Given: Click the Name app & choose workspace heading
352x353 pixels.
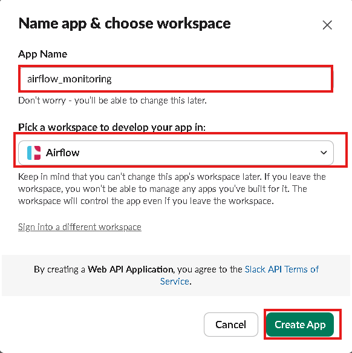Looking at the screenshot, I should [x=125, y=24].
